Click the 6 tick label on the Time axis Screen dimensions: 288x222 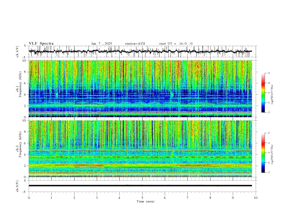point(165,198)
